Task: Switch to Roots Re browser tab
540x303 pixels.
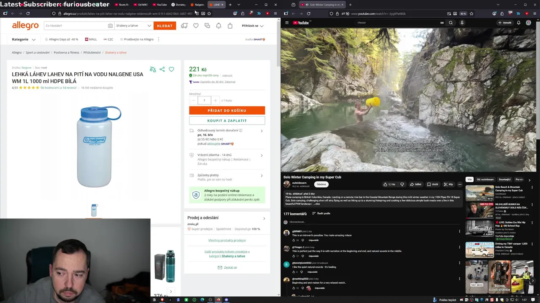Action: pos(122,5)
